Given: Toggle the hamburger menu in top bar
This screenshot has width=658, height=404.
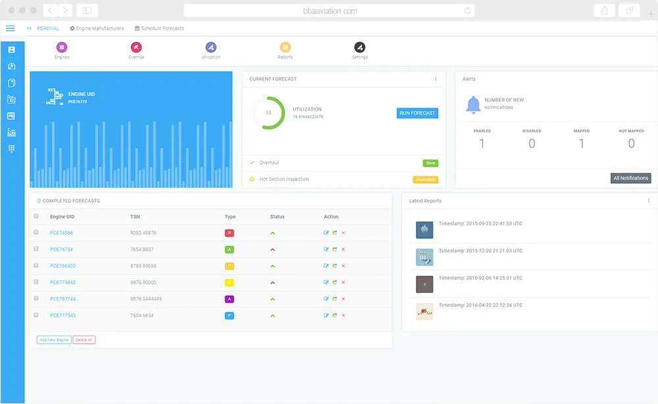Looking at the screenshot, I should (11, 28).
